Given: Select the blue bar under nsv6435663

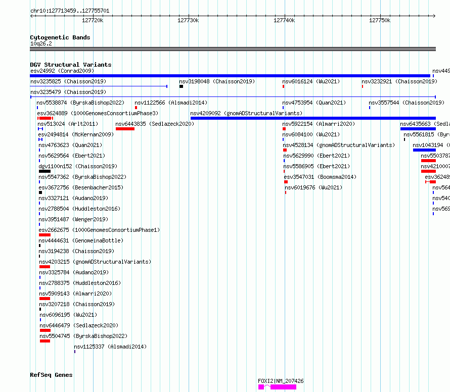Looking at the screenshot, I should [418, 129].
